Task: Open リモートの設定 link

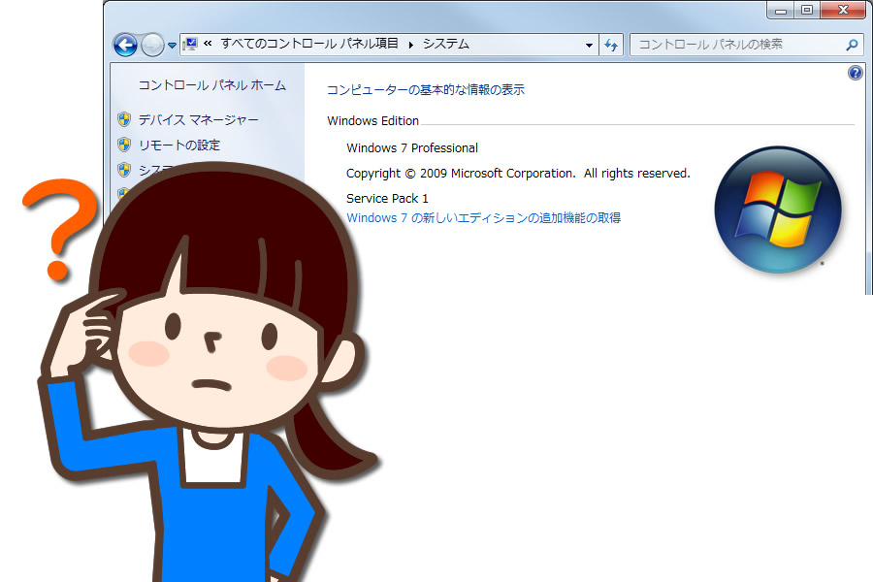Action: tap(179, 145)
